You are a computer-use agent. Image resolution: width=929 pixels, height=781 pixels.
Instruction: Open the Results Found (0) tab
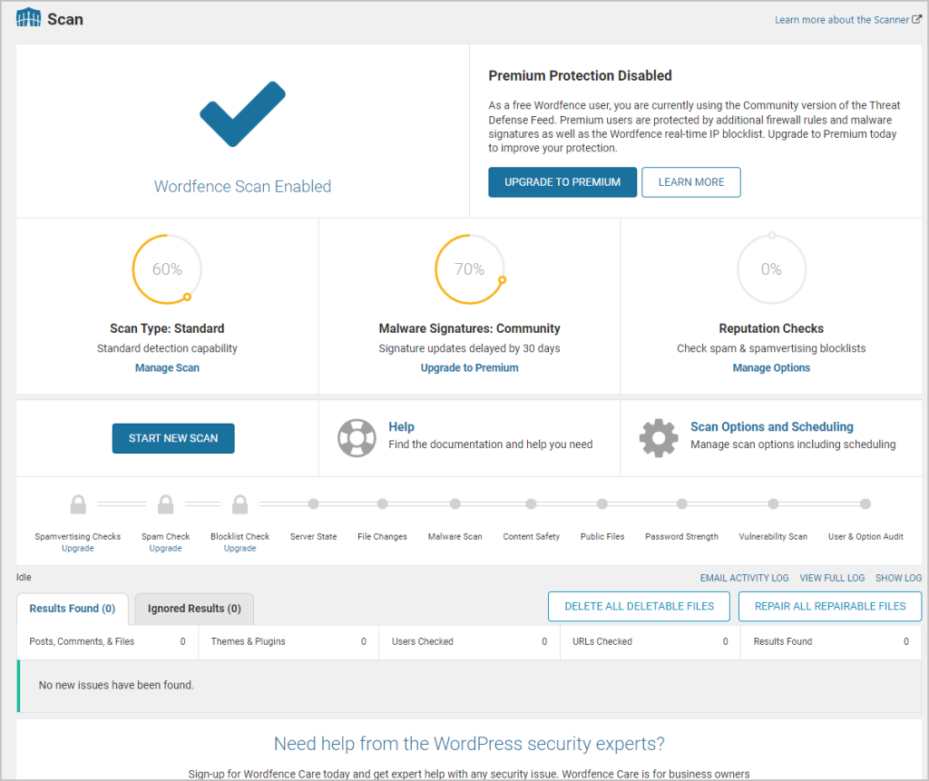pos(73,609)
